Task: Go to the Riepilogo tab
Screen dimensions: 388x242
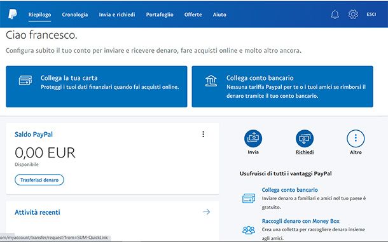Action: pos(39,15)
